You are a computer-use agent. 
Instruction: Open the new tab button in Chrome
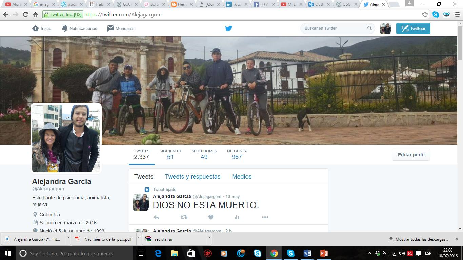click(394, 4)
